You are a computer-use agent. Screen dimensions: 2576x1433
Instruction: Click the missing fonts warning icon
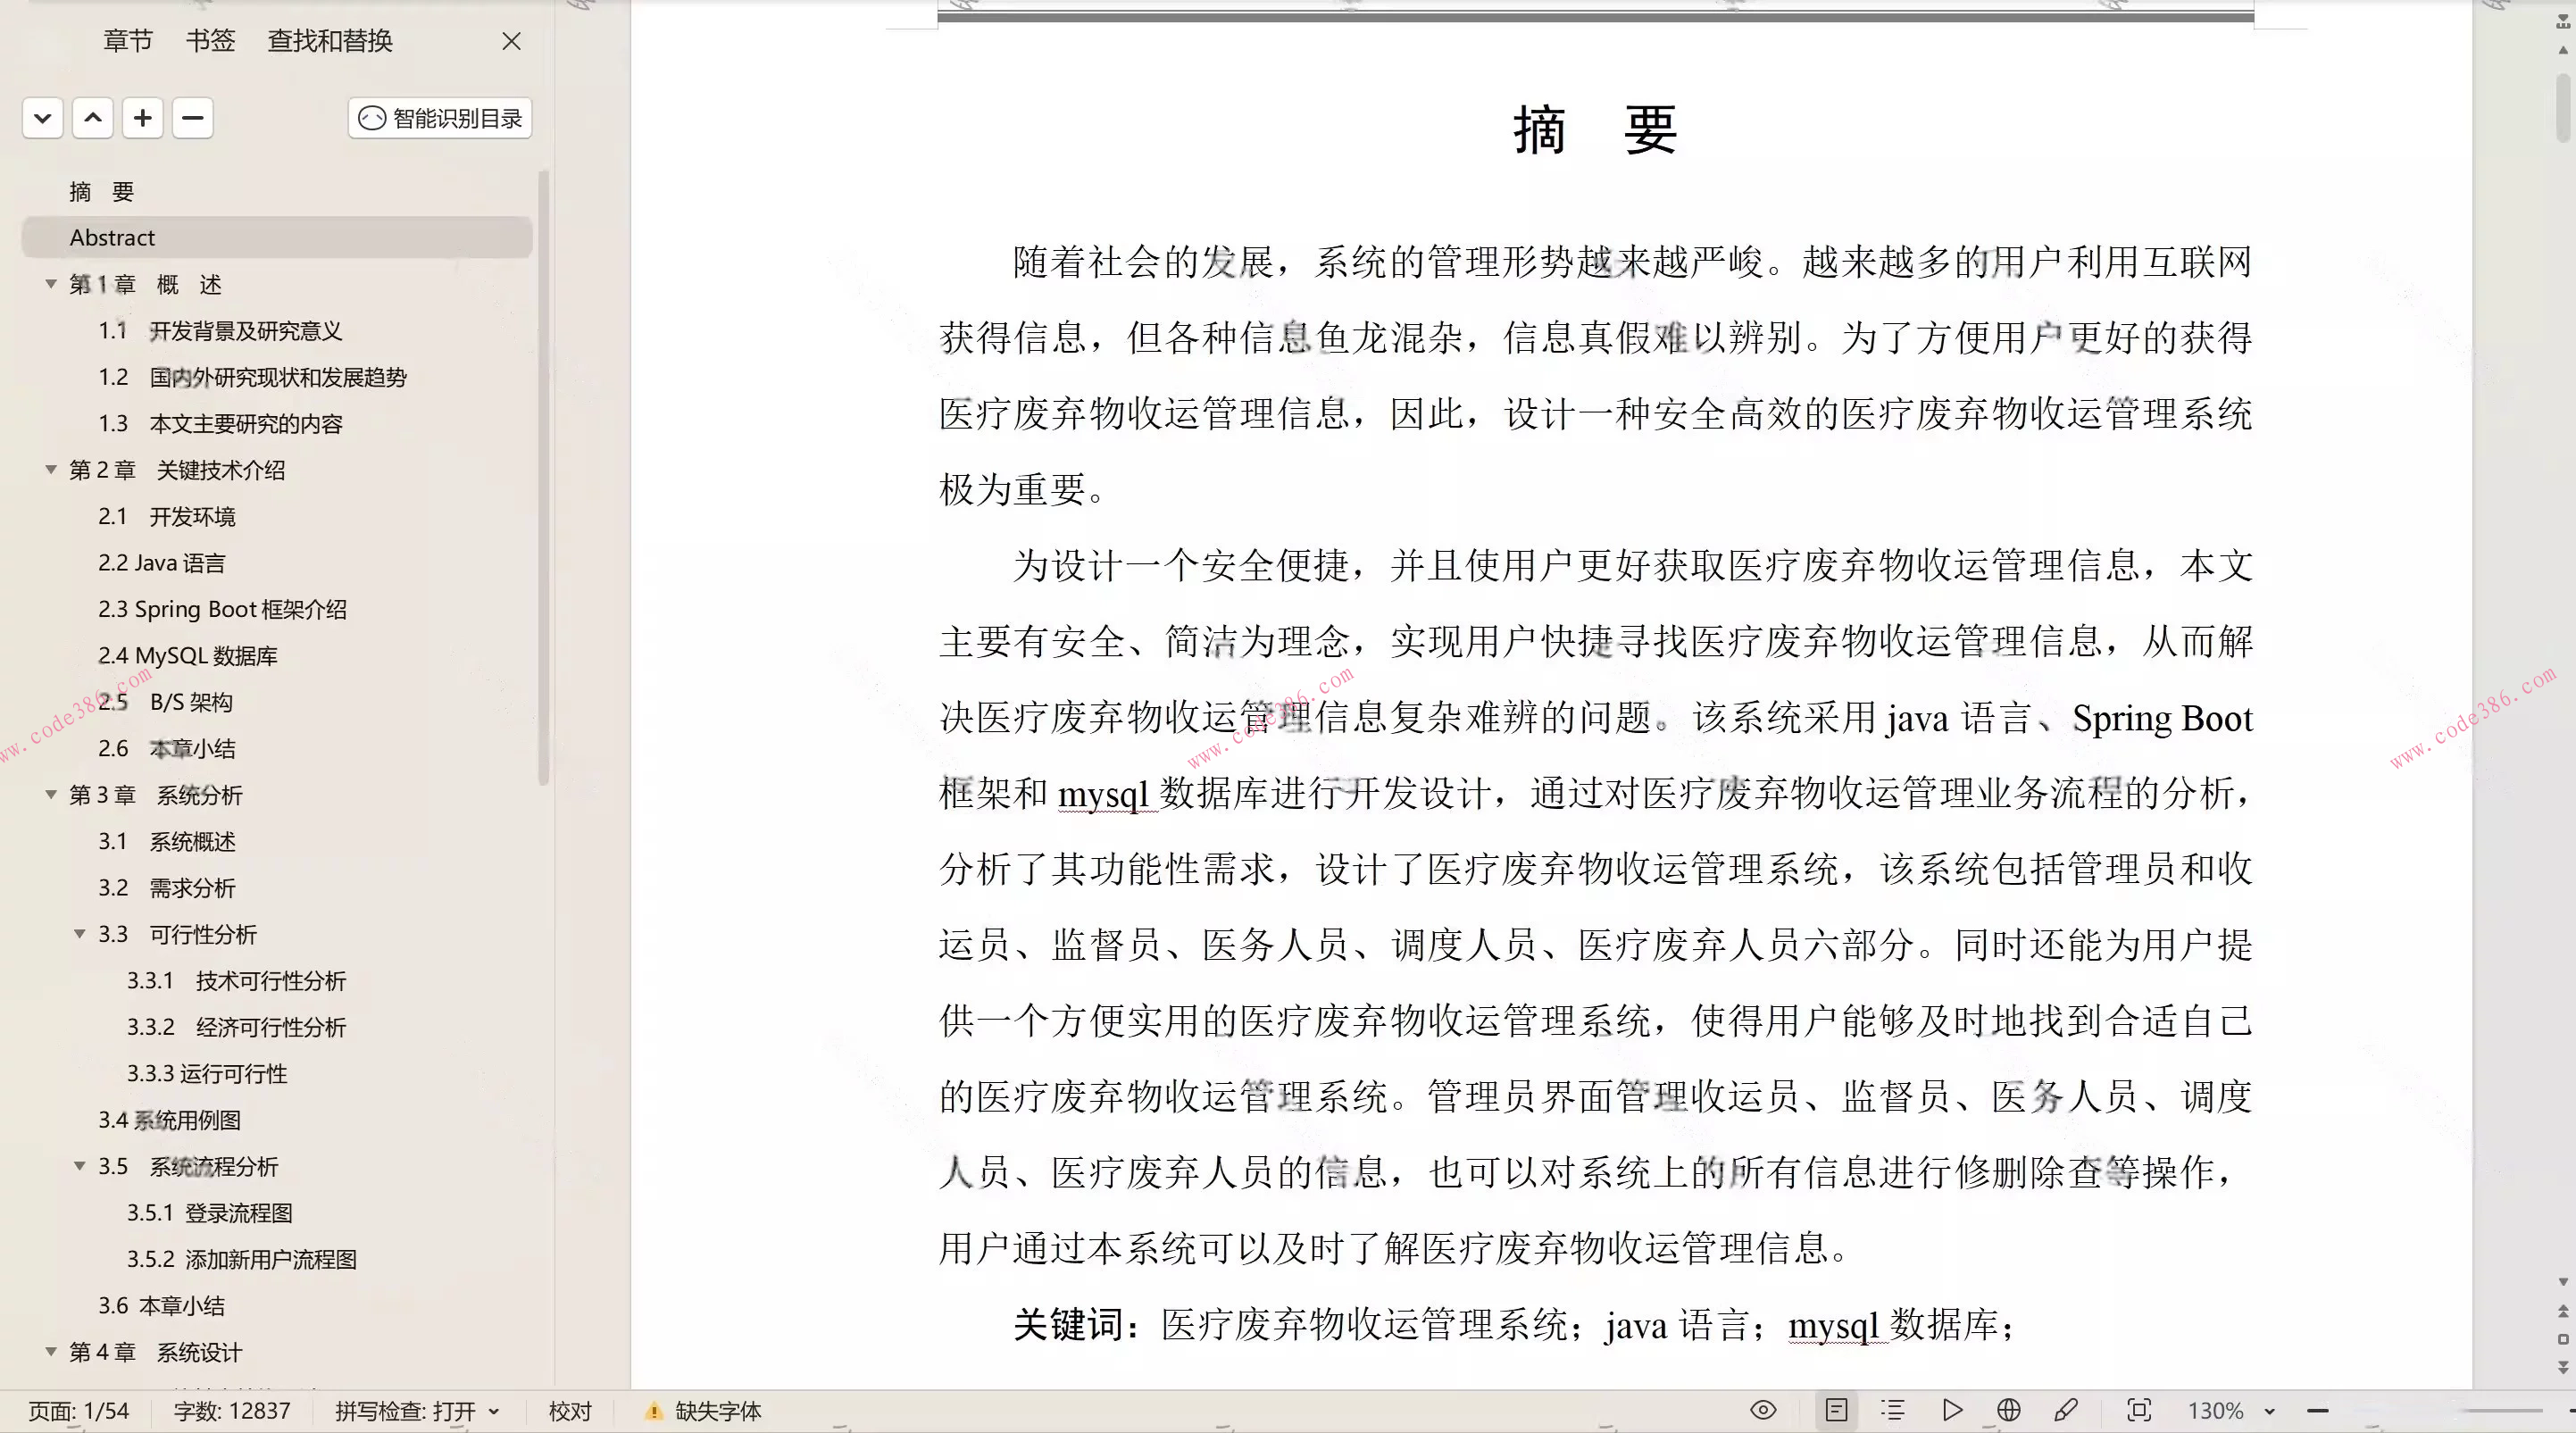click(x=655, y=1410)
